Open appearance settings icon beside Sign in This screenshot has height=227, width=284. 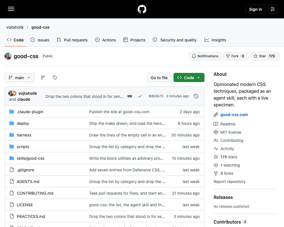pyautogui.click(x=272, y=9)
